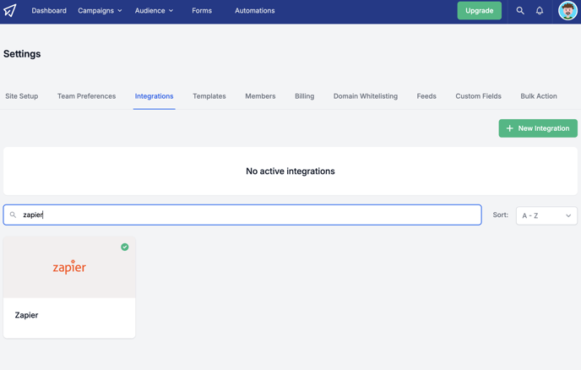Select the Integrations tab
This screenshot has height=370, width=581.
[155, 96]
